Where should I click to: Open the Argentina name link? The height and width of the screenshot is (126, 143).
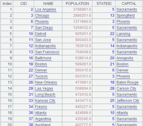[x=43, y=119]
